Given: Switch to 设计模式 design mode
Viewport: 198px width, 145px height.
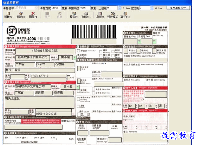Looking at the screenshot, I should (113, 15).
